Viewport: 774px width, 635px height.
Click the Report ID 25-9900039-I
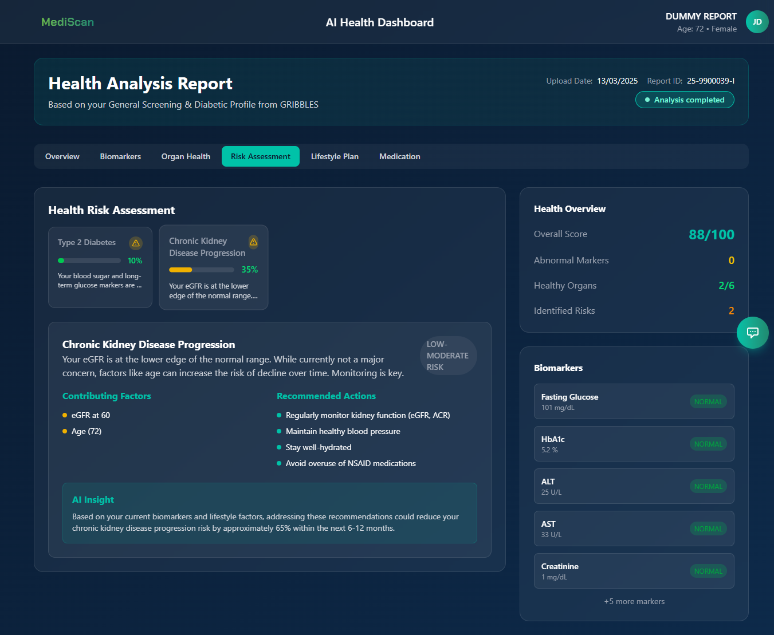pyautogui.click(x=710, y=81)
